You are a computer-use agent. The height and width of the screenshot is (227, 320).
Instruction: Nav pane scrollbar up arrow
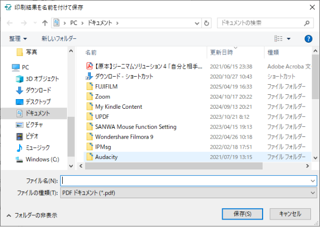click(71, 51)
